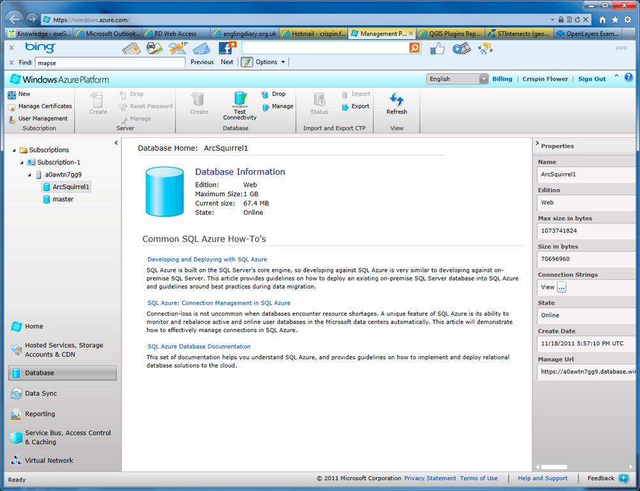Select the ArcSquirrel1 database in tree
Viewport: 640px width, 491px height.
pos(66,187)
